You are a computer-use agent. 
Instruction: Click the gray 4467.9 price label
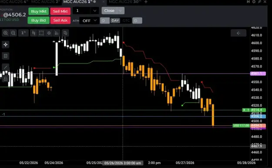(x=258, y=146)
